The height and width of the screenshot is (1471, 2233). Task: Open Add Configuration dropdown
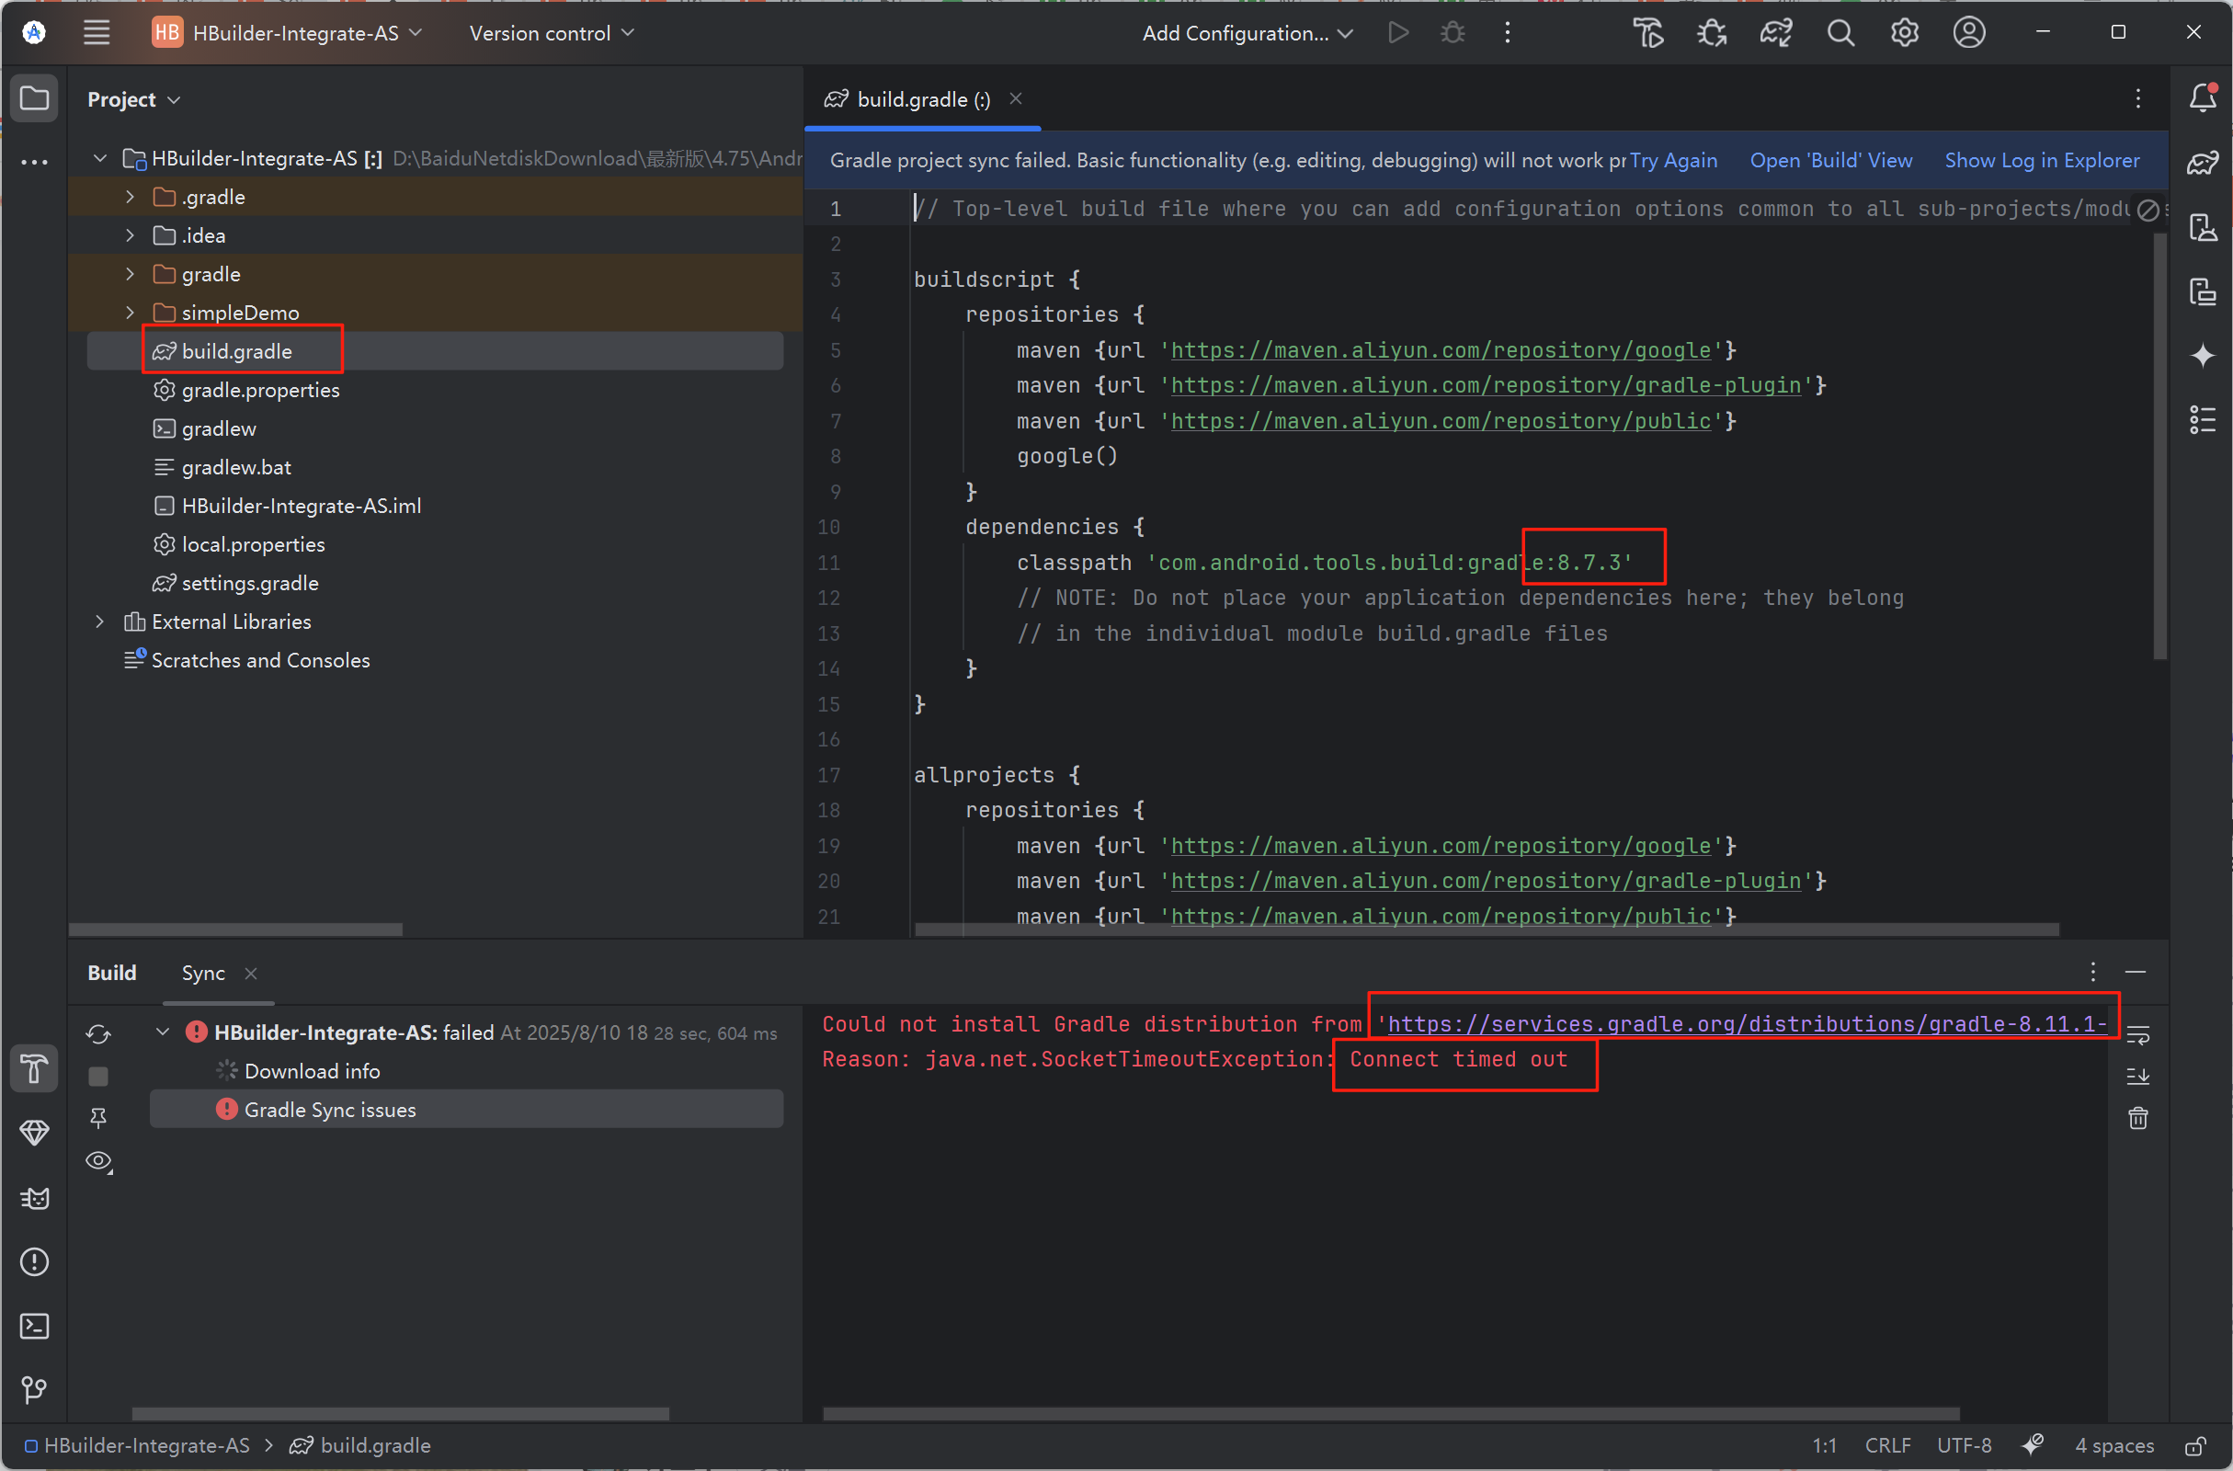coord(1247,33)
